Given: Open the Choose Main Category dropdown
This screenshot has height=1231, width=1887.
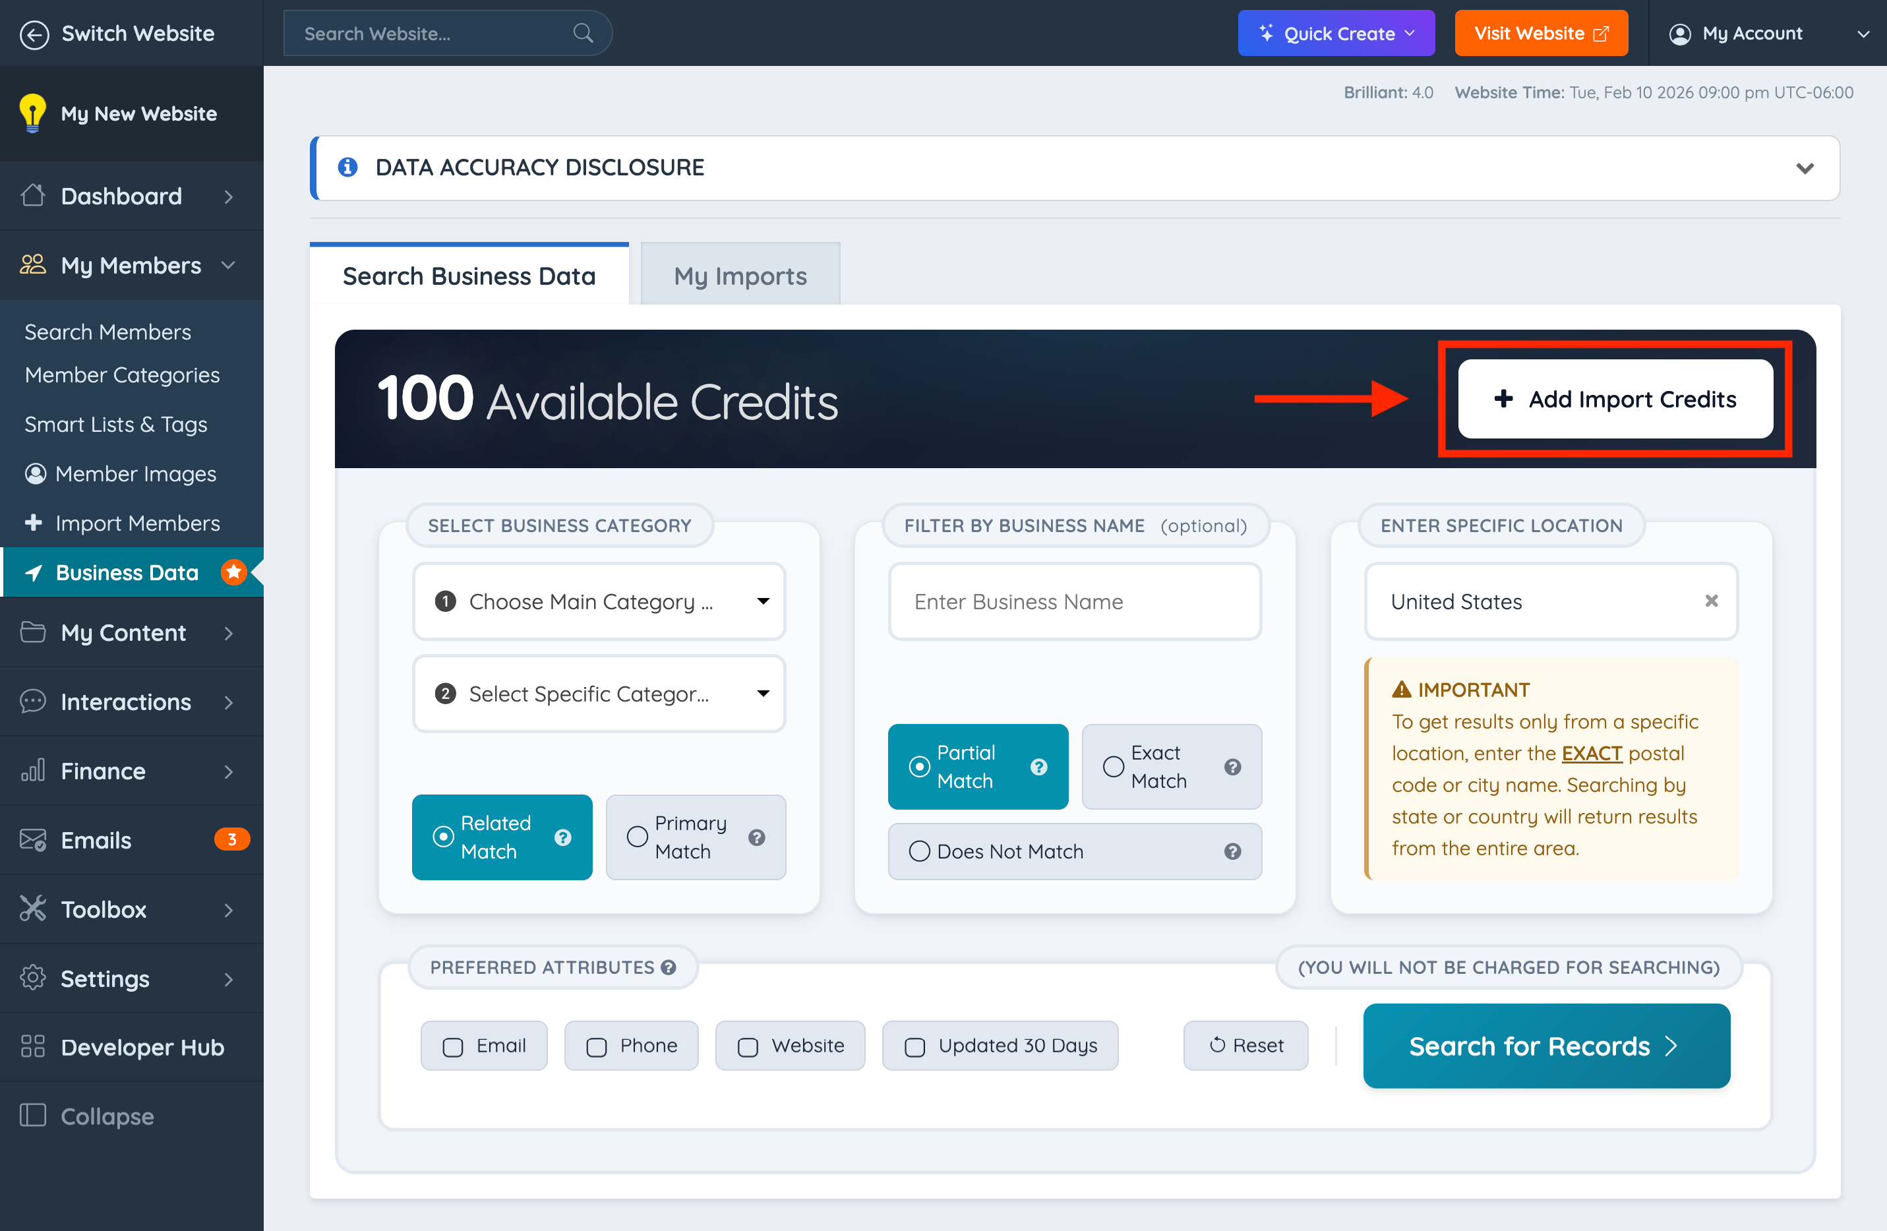Looking at the screenshot, I should [599, 601].
